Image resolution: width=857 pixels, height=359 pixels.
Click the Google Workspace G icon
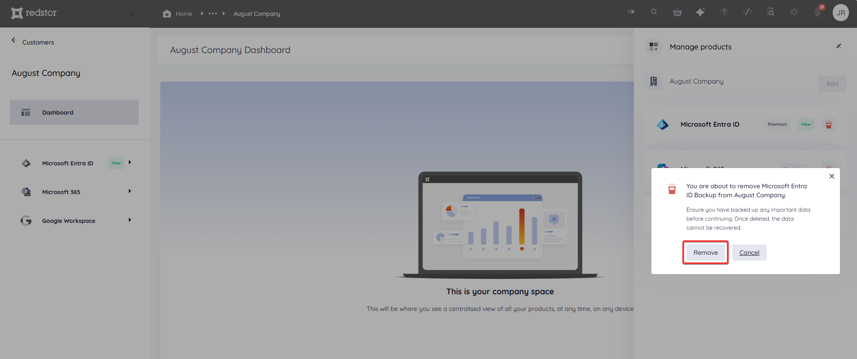click(26, 221)
